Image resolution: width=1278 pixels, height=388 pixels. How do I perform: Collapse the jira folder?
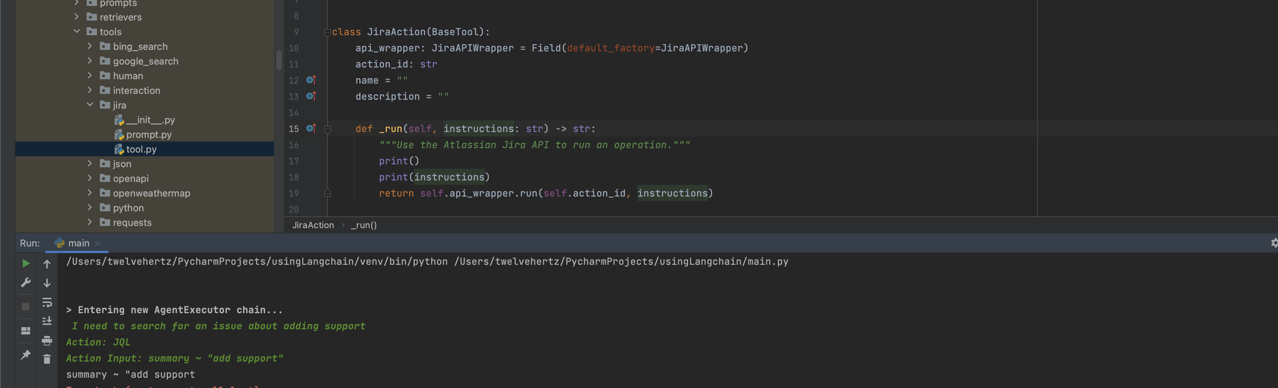(90, 105)
